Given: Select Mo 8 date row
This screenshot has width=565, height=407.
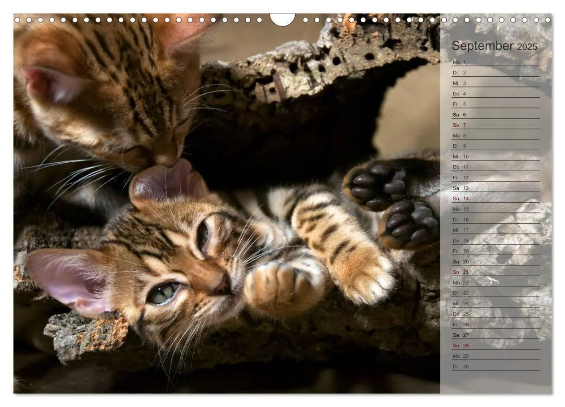Looking at the screenshot, I should pos(495,135).
